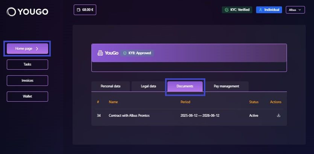Open the Tasks section in sidebar
Image resolution: width=314 pixels, height=154 pixels.
(x=27, y=65)
